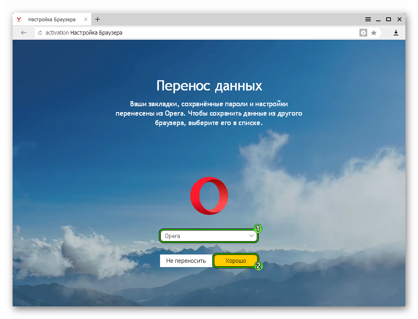Confirm with the Хорошо button
This screenshot has height=319, width=418.
tap(236, 260)
